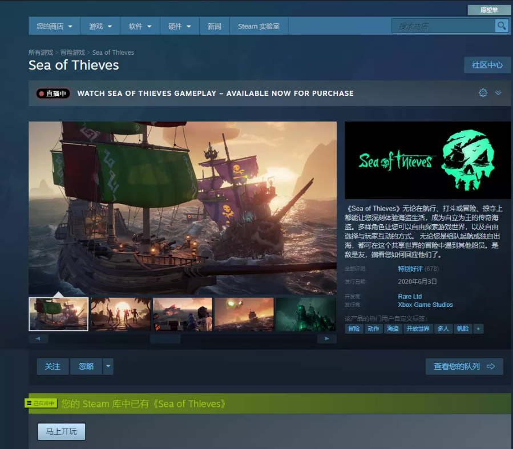
Task: Open the 社区中心 button
Action: tap(487, 64)
